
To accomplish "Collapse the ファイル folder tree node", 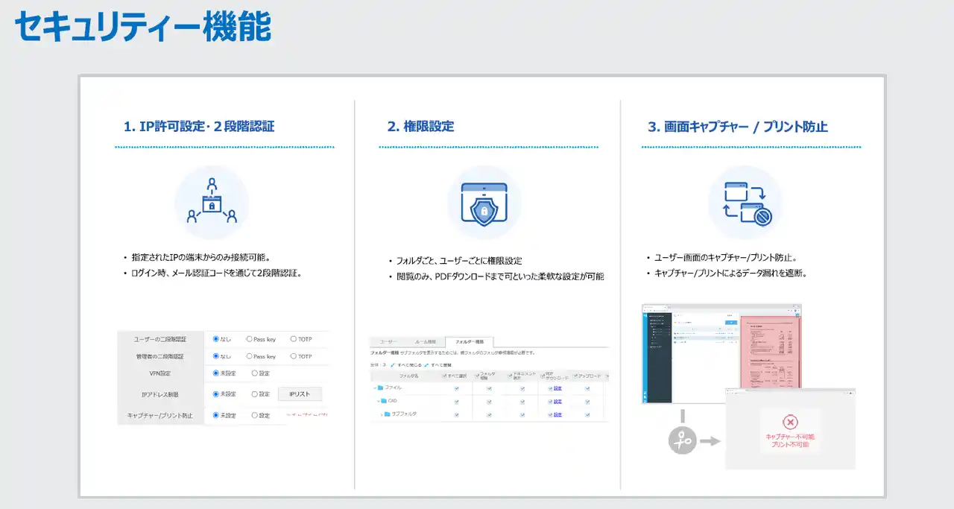I will pyautogui.click(x=374, y=388).
